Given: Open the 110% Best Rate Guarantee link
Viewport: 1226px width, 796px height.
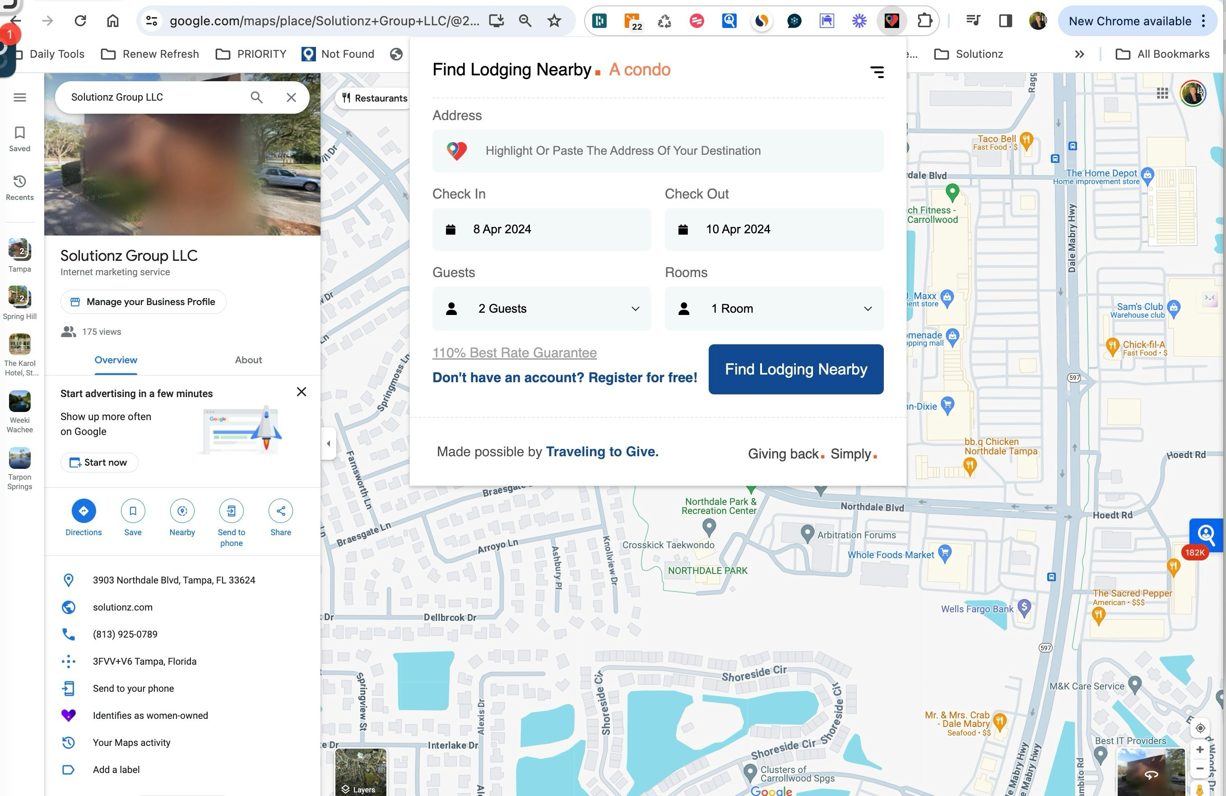Looking at the screenshot, I should point(514,353).
